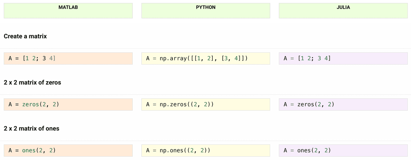
Task: Click MATLAB code 'A = [1 2; 3 4]'
Action: [x=68, y=58]
